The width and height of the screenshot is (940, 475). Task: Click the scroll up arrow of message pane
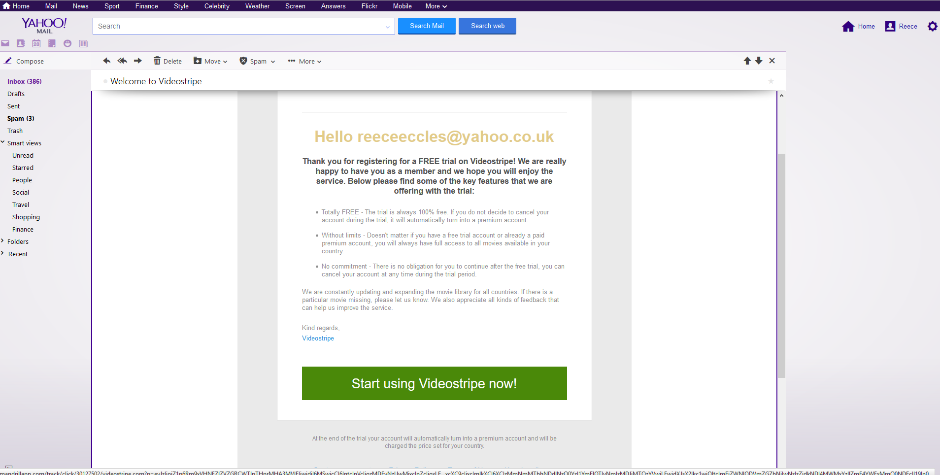(781, 96)
